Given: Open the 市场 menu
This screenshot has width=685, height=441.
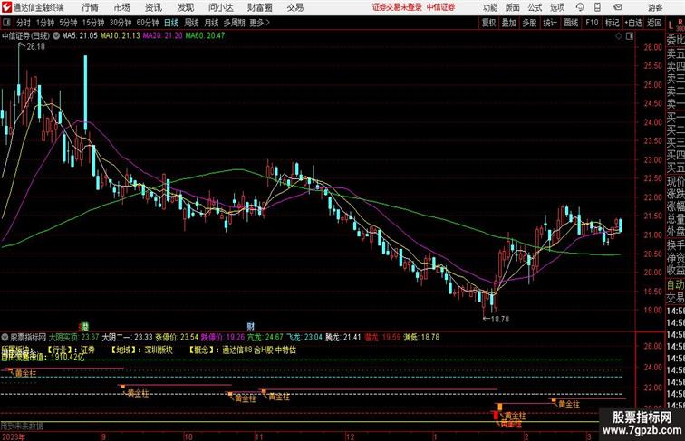Looking at the screenshot, I should pyautogui.click(x=122, y=7).
